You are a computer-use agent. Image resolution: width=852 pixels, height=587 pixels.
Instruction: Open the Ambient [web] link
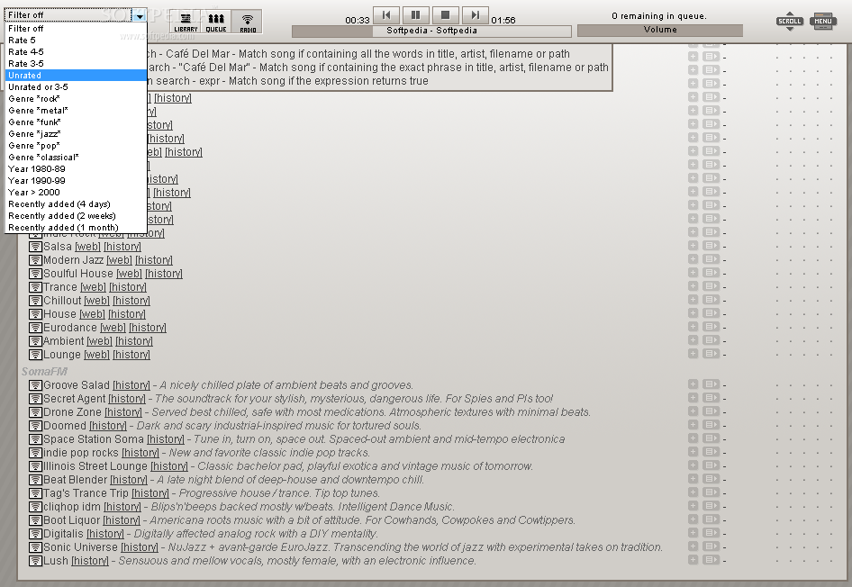tap(99, 341)
